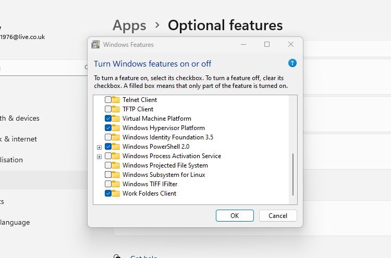
Task: Select the Windows Hypervisor Platform label
Action: coord(164,128)
